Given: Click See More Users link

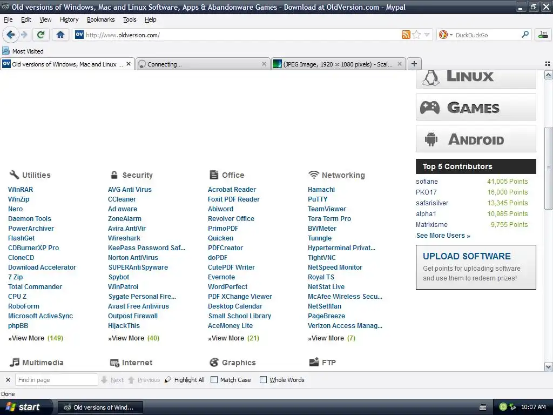Looking at the screenshot, I should 443,236.
